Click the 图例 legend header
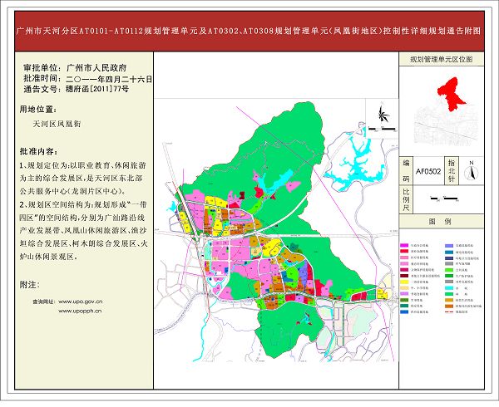 tap(441, 223)
